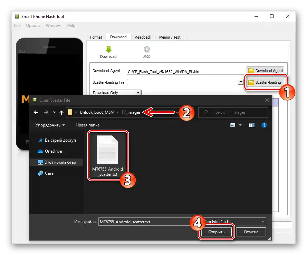Switch to the Readback tab
This screenshot has width=307, height=255.
[143, 37]
